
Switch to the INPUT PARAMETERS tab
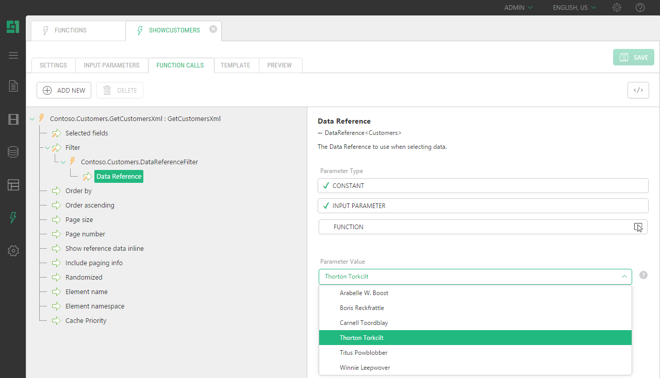click(x=111, y=65)
